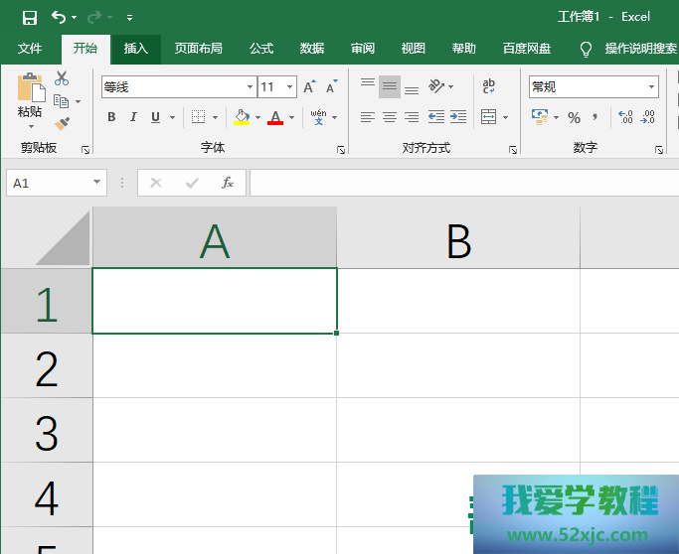The width and height of the screenshot is (679, 554).
Task: Click the Insert Function fx icon
Action: (x=228, y=183)
